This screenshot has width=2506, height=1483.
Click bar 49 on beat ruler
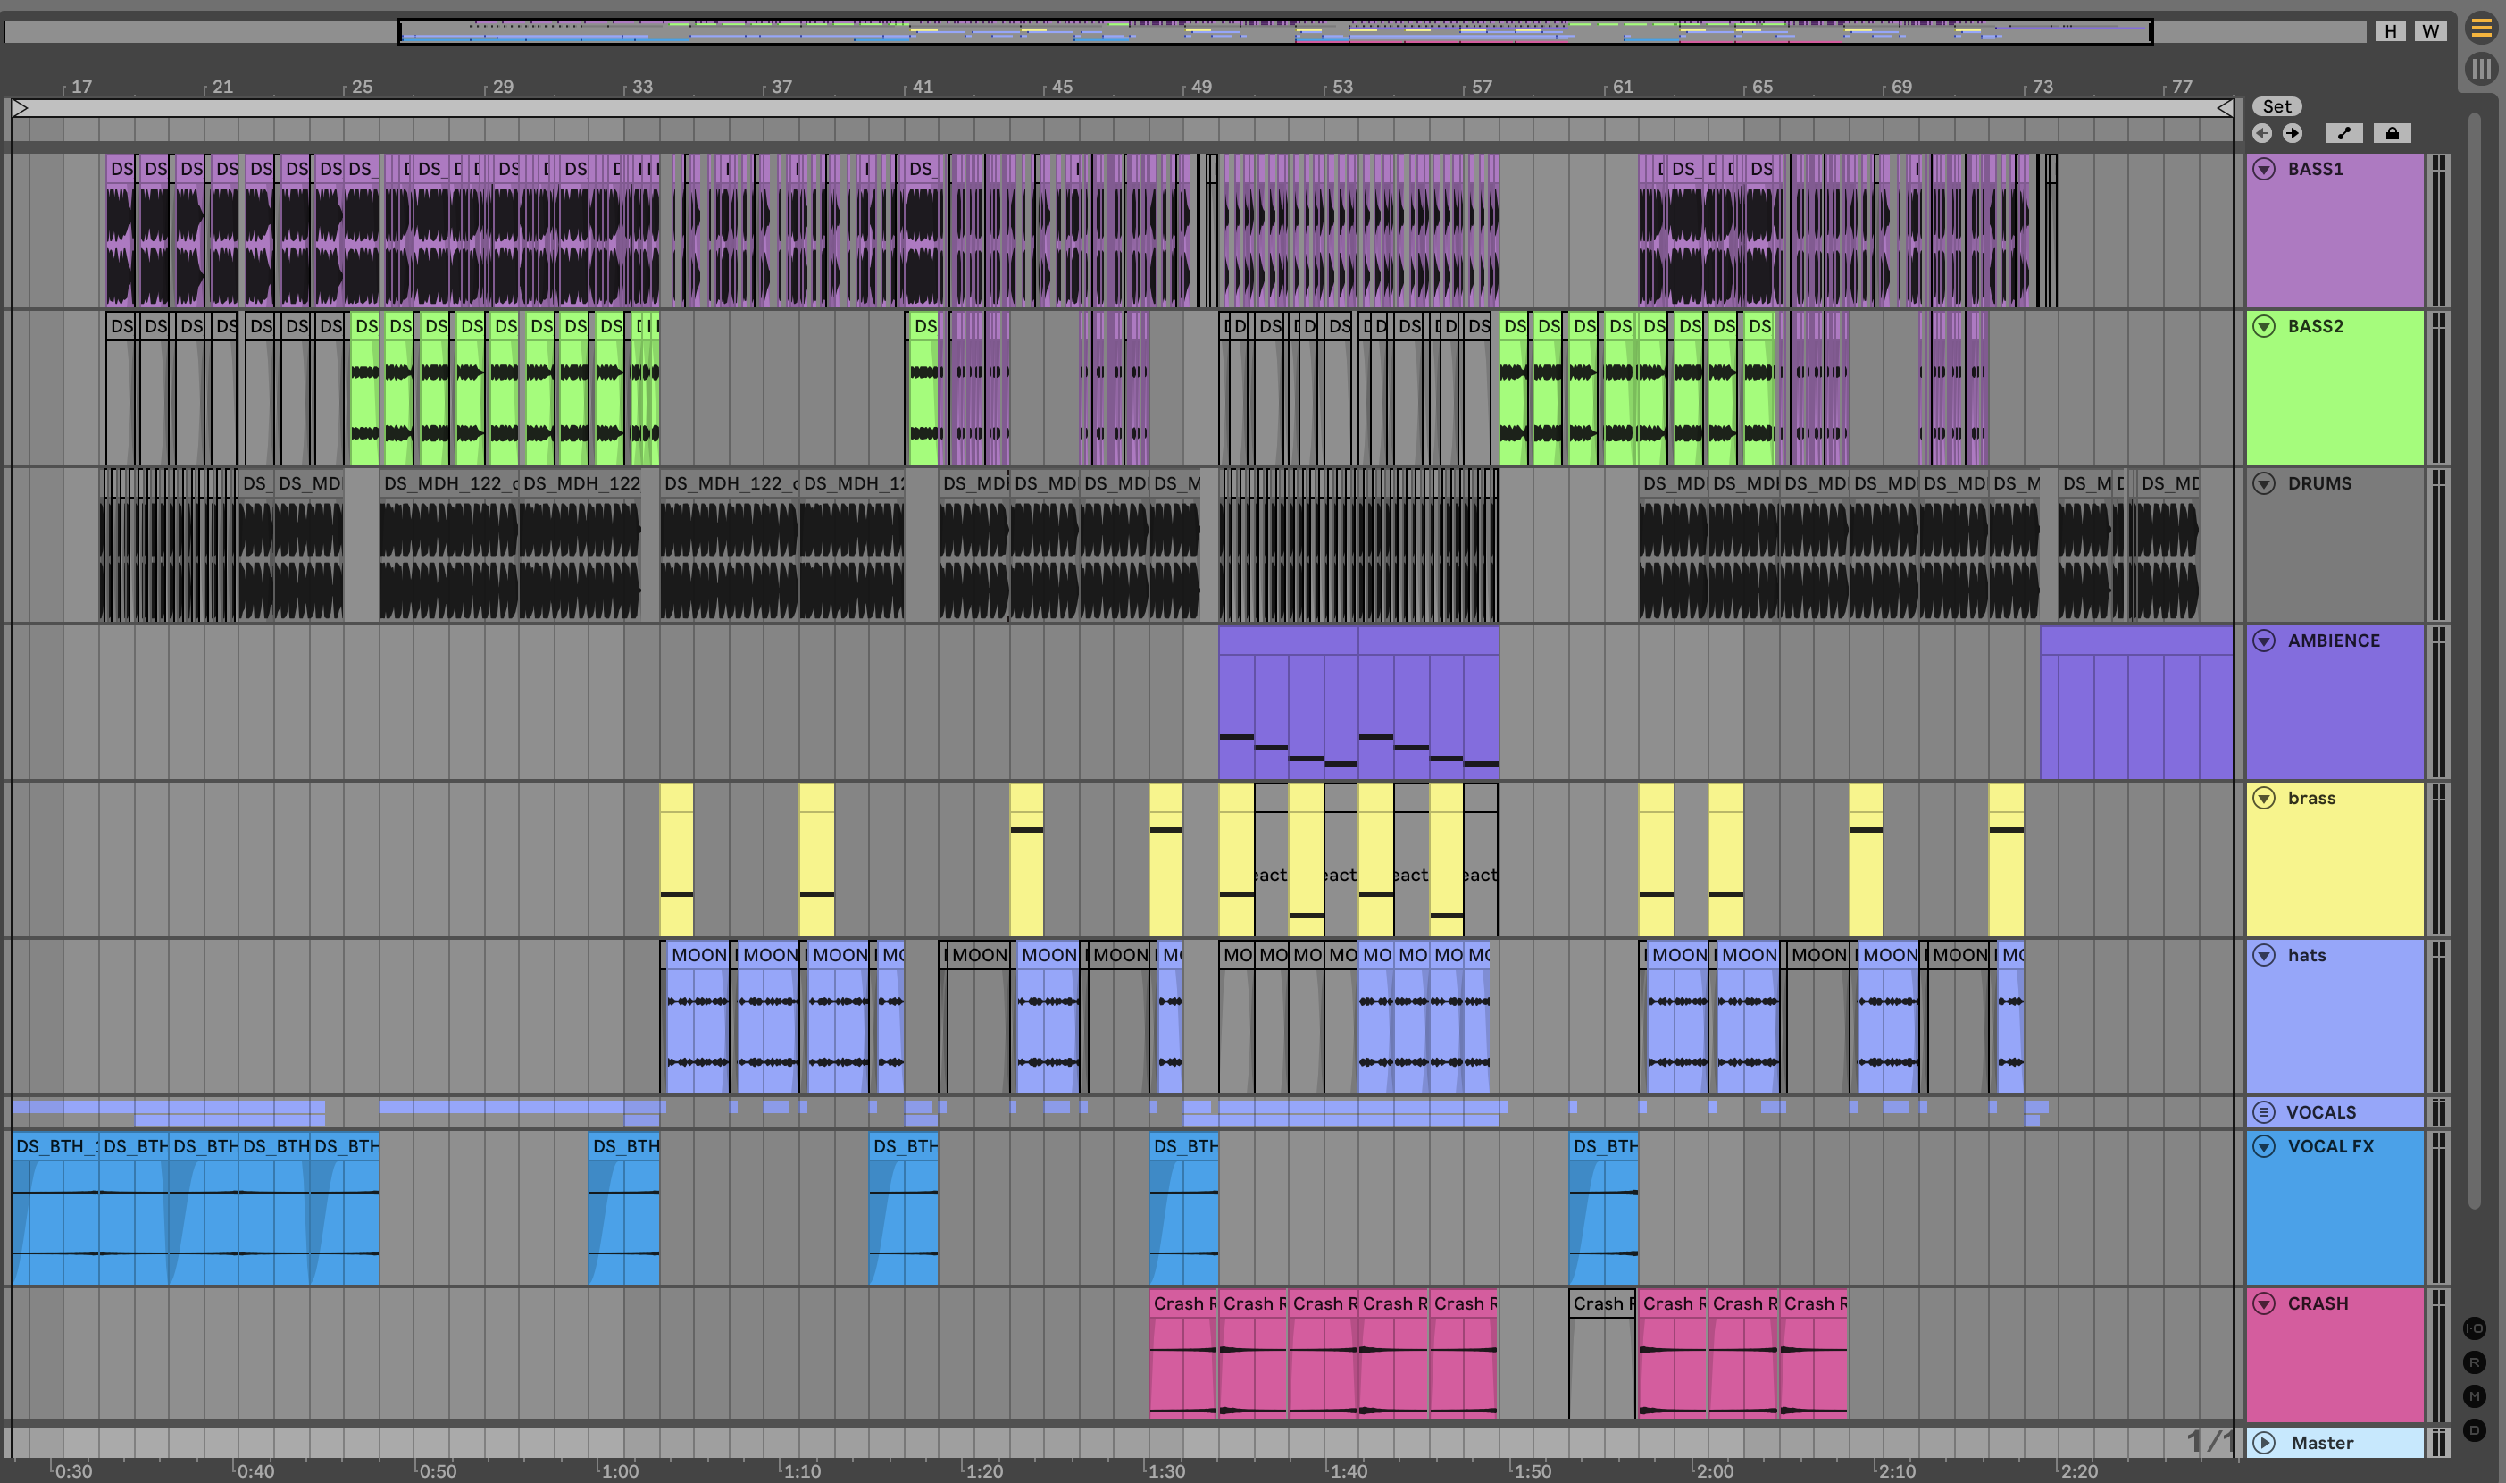[x=1200, y=87]
